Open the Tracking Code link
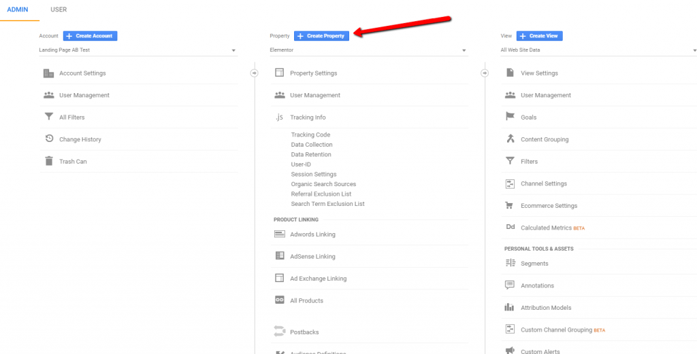This screenshot has width=697, height=354. (x=310, y=135)
